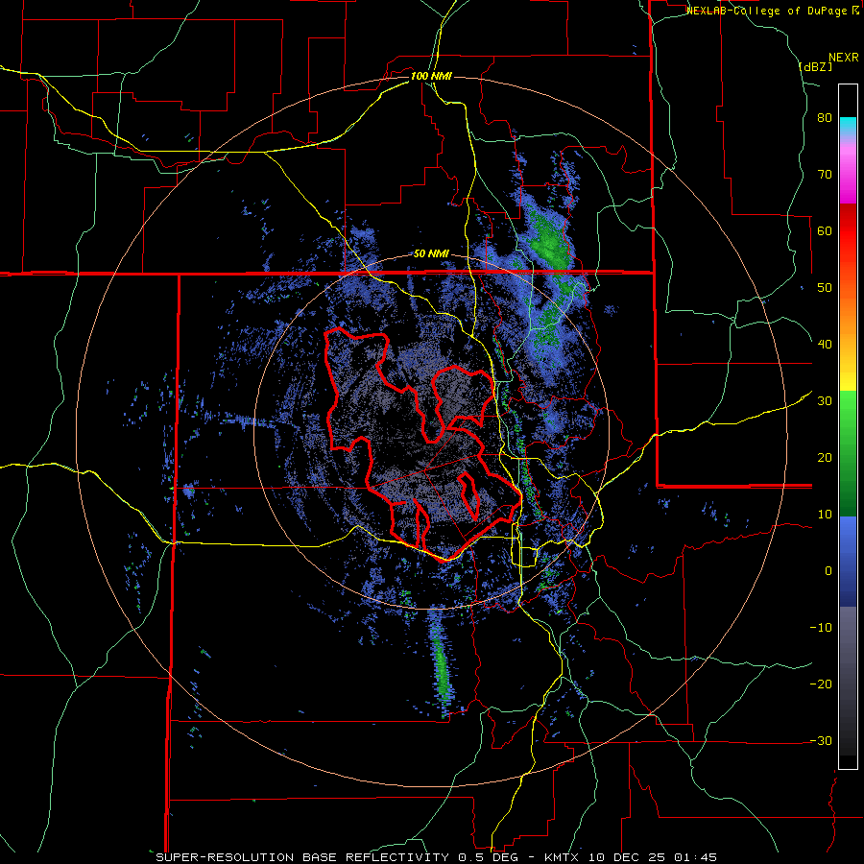864x864 pixels.
Task: Click the NEXLAB-College of DuPage label
Action: [768, 11]
